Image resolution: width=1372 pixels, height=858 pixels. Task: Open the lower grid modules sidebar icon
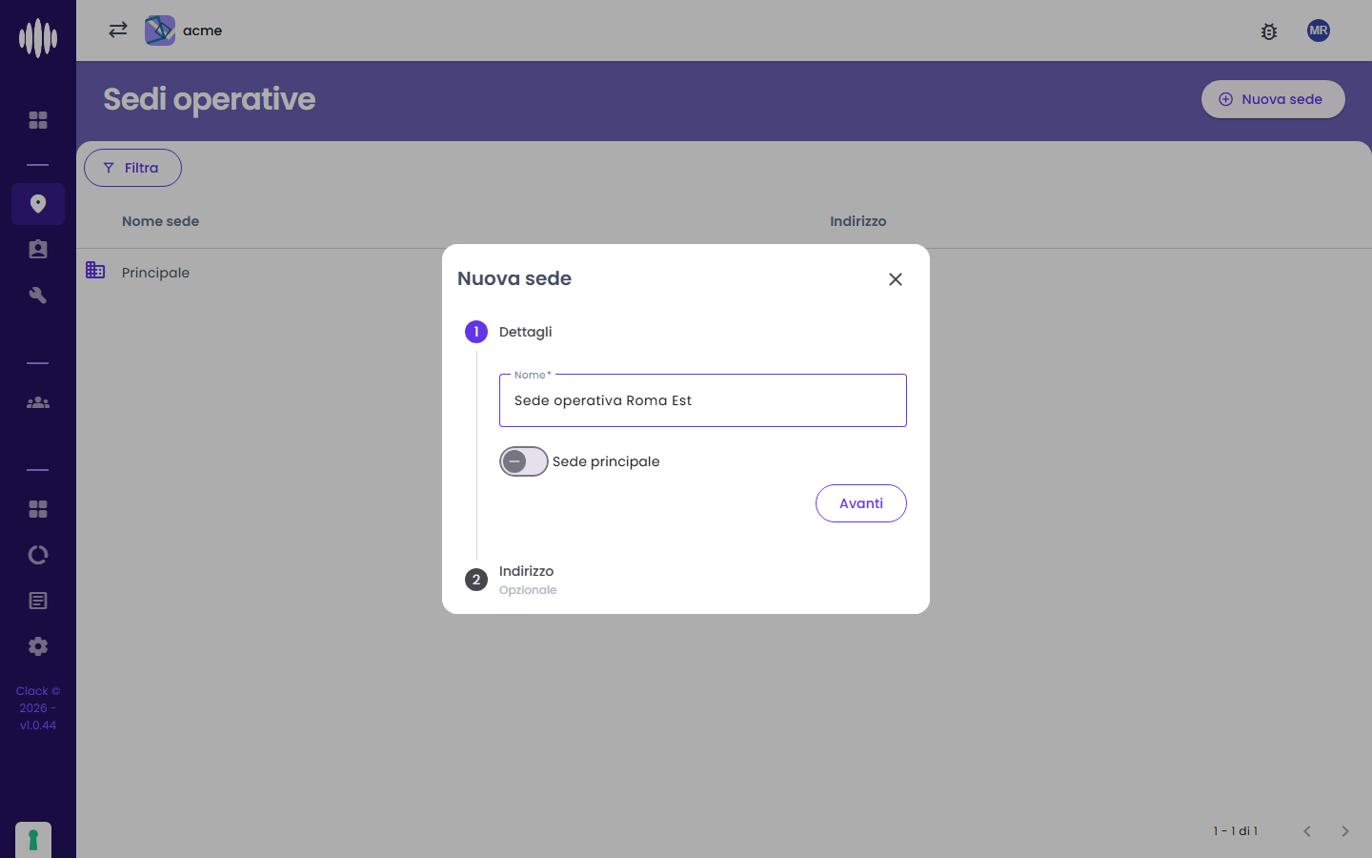pos(38,509)
